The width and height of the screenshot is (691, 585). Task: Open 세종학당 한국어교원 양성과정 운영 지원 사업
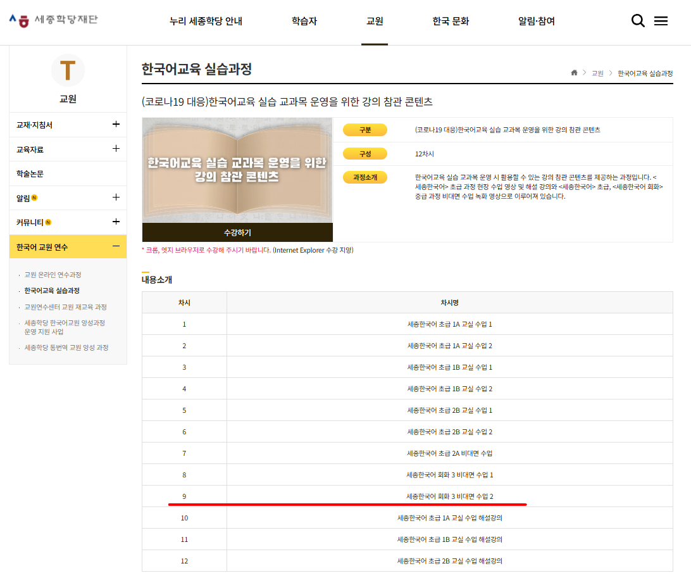(65, 327)
